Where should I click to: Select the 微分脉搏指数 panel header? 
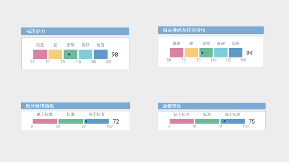[75, 106]
